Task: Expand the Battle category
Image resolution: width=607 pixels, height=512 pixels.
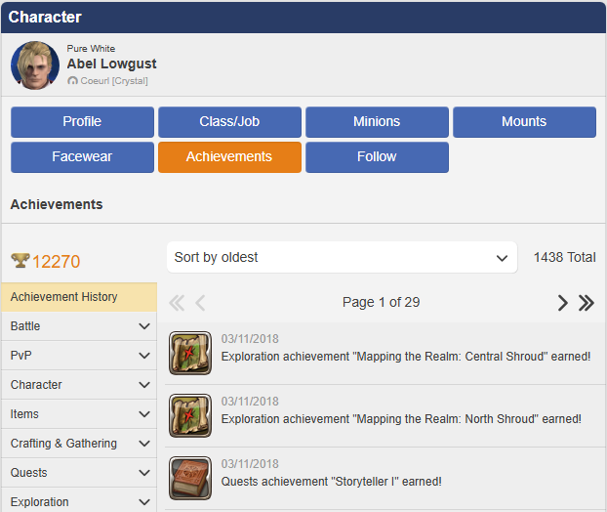Action: (x=79, y=326)
